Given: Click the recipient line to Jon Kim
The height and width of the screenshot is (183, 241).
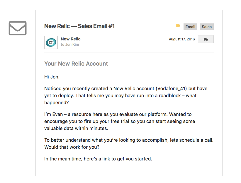Looking at the screenshot, I should [70, 45].
